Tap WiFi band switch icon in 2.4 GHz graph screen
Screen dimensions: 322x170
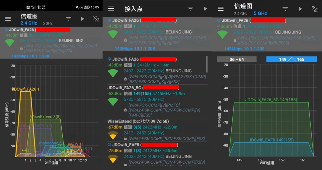click(96, 19)
